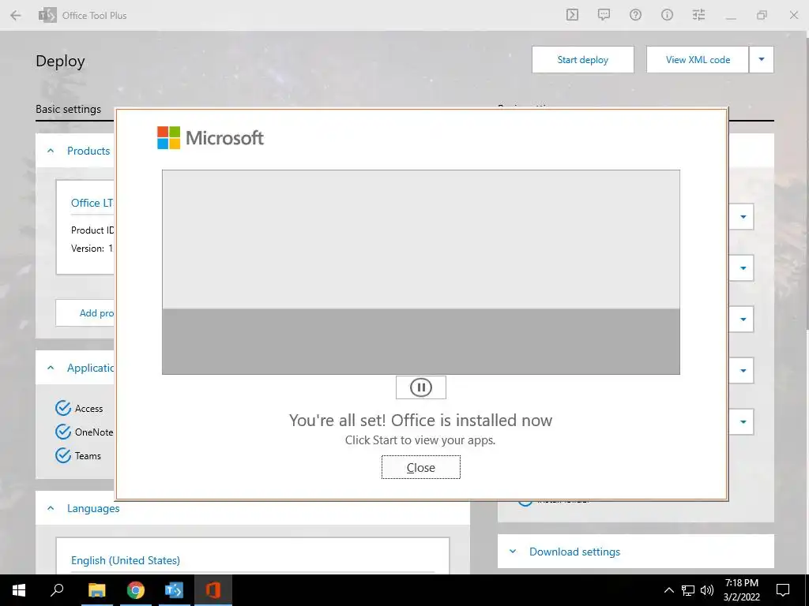
Task: Click the Add product button
Action: (x=85, y=312)
